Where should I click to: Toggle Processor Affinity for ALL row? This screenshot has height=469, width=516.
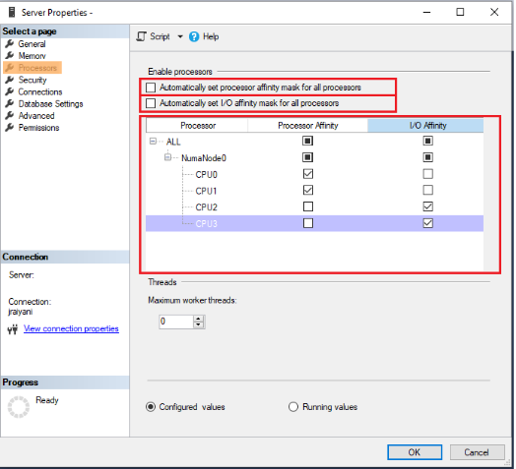(x=307, y=141)
